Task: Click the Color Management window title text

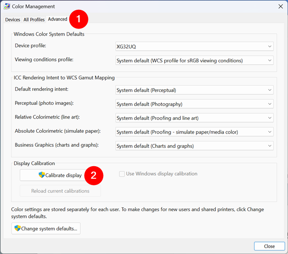Action: point(33,6)
